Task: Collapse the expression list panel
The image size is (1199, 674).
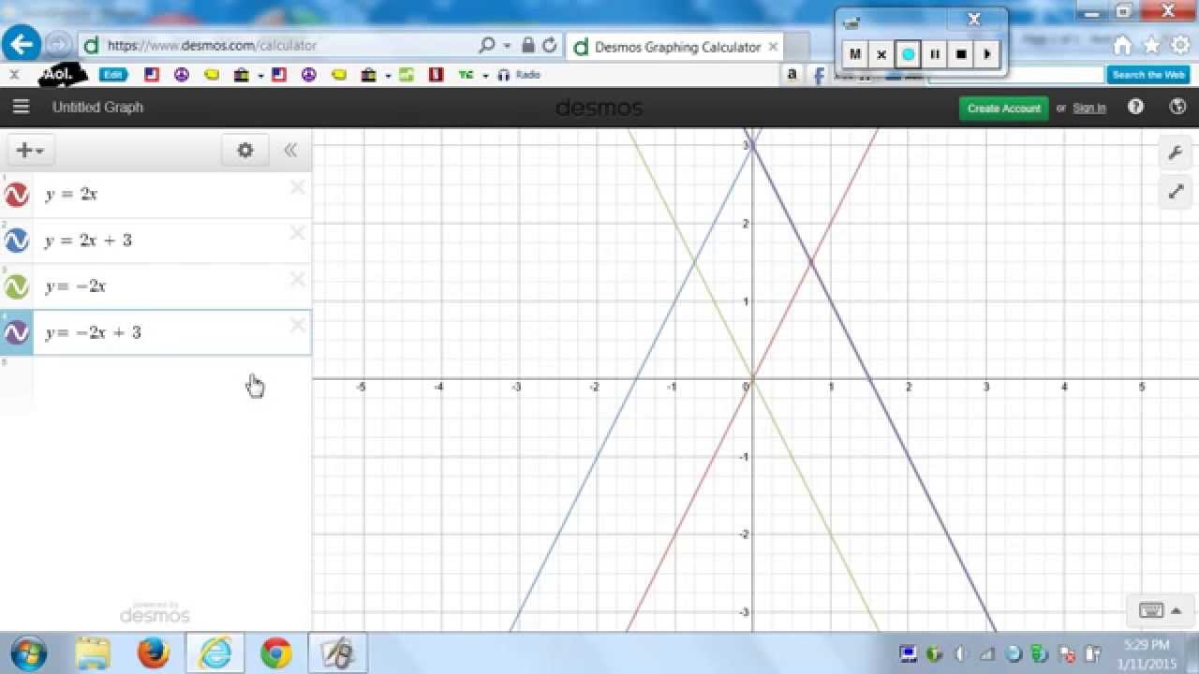Action: click(x=290, y=150)
